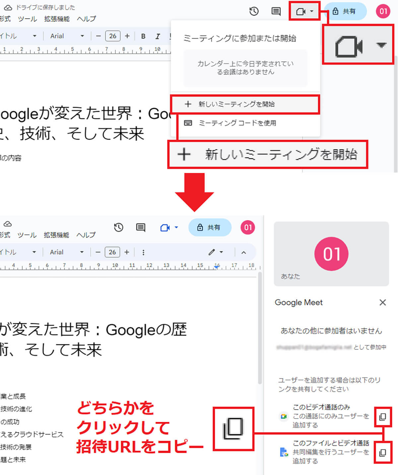
Task: Select 新しいミーティングを開始 menu entry
Action: tap(245, 104)
